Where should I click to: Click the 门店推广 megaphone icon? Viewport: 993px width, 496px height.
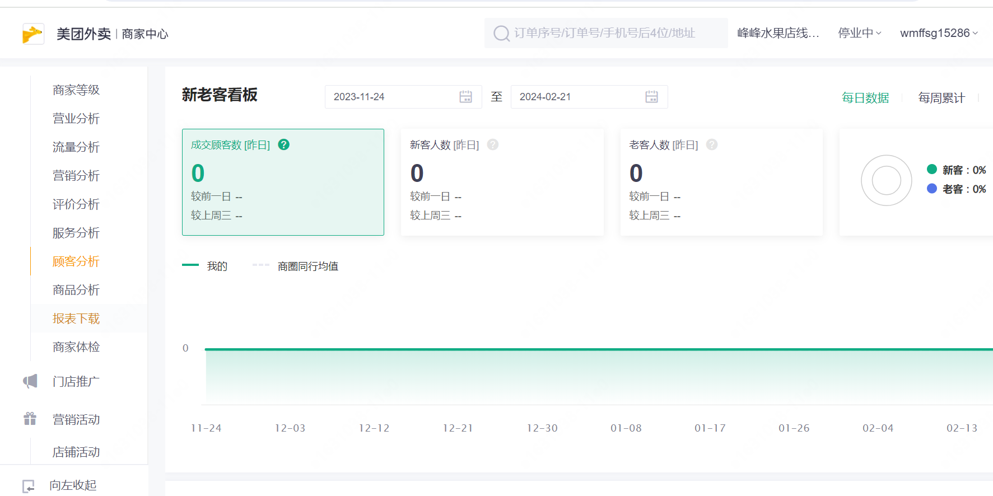[30, 381]
